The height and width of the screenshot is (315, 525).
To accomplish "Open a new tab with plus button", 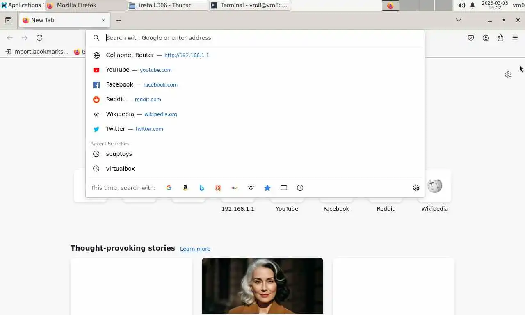I will 119,20.
